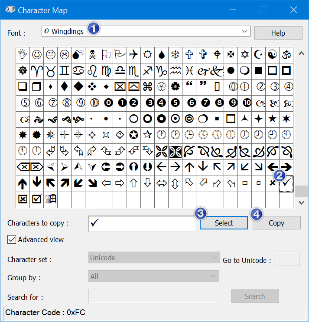Select the bomb symbol
This screenshot has width=309, height=322.
point(78,55)
